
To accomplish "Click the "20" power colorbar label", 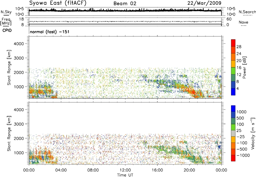I will (239, 61).
